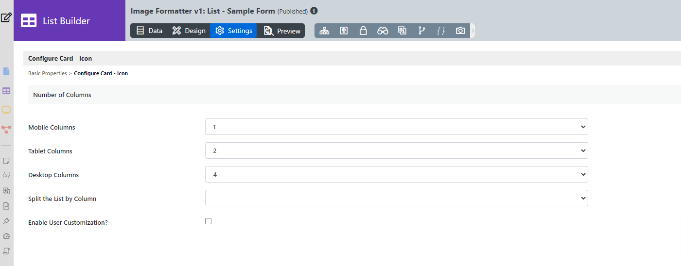Click the padlock permission icon
Screen dimensions: 681x266
(x=363, y=31)
